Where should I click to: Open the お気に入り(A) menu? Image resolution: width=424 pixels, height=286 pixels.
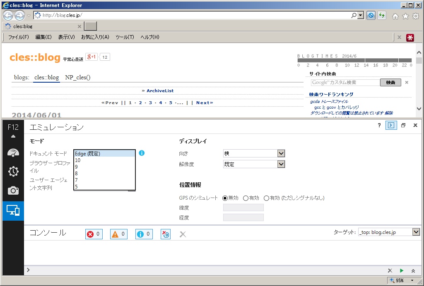pos(95,37)
